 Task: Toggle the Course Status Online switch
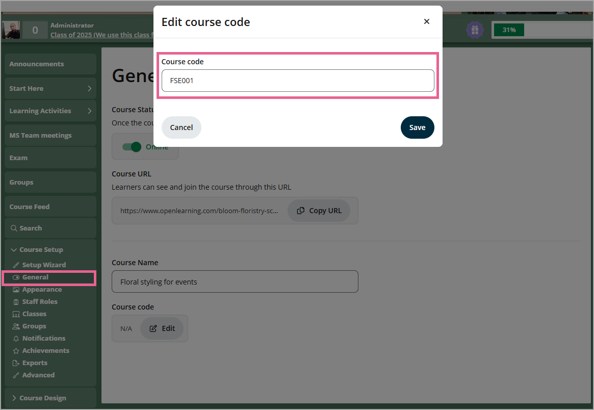point(132,147)
